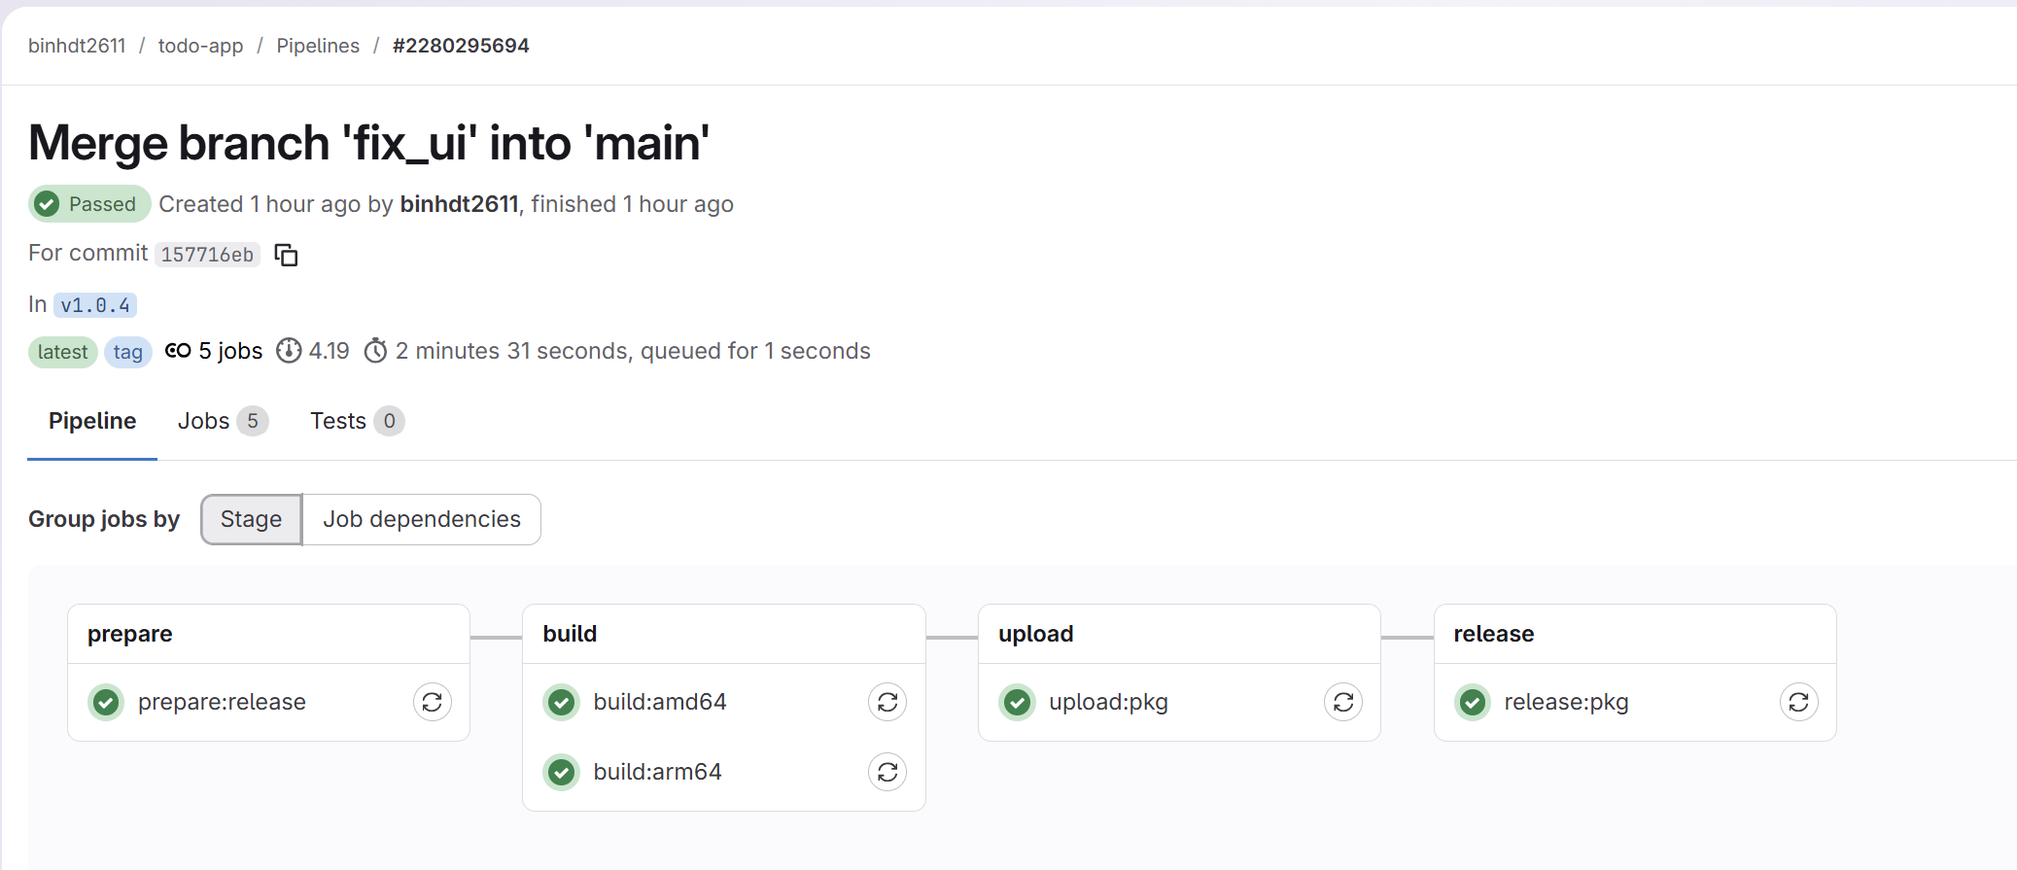Open Pipelines breadcrumb link
2017x870 pixels.
point(318,46)
